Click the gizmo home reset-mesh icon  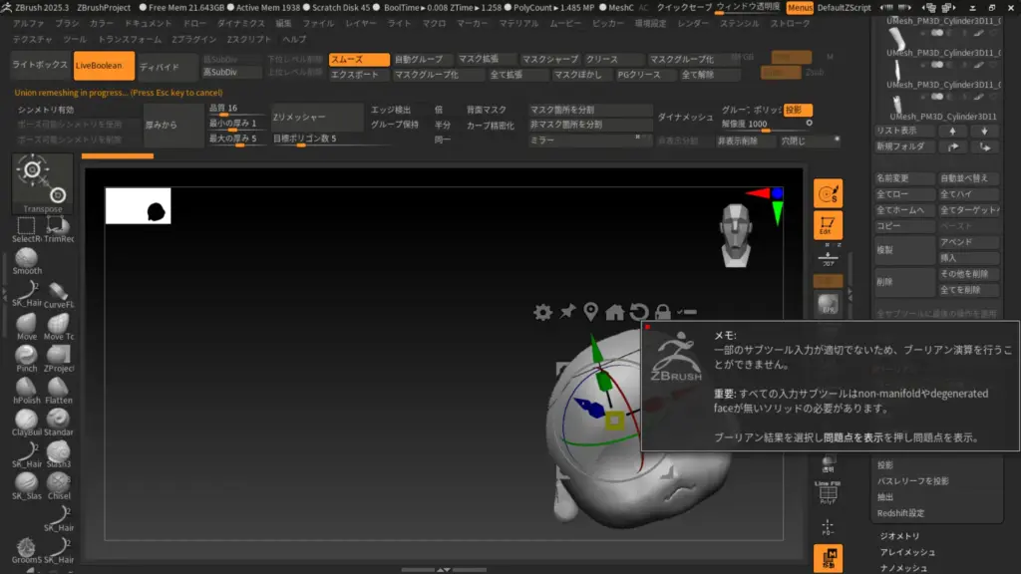614,312
